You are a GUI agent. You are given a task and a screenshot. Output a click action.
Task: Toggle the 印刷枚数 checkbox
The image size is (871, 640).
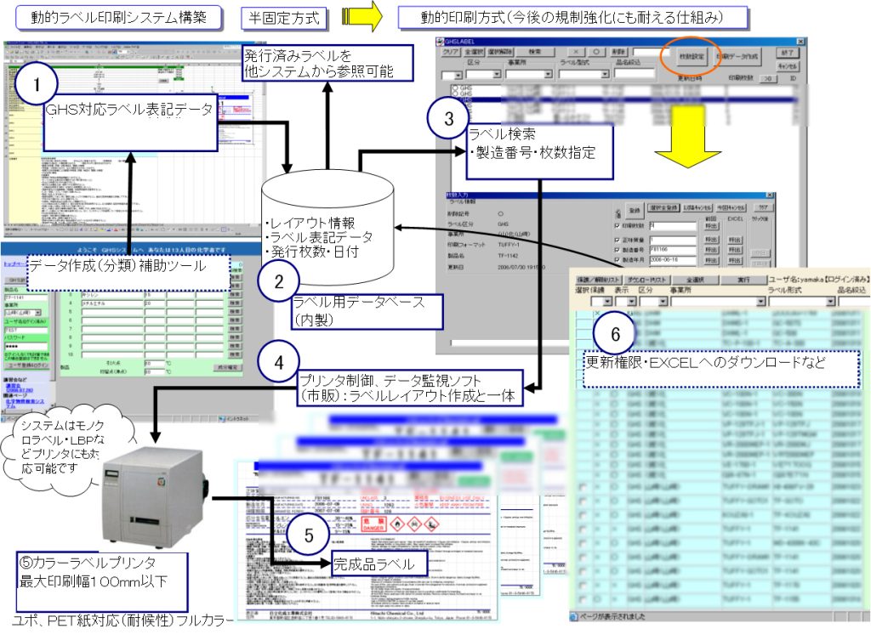[x=618, y=227]
